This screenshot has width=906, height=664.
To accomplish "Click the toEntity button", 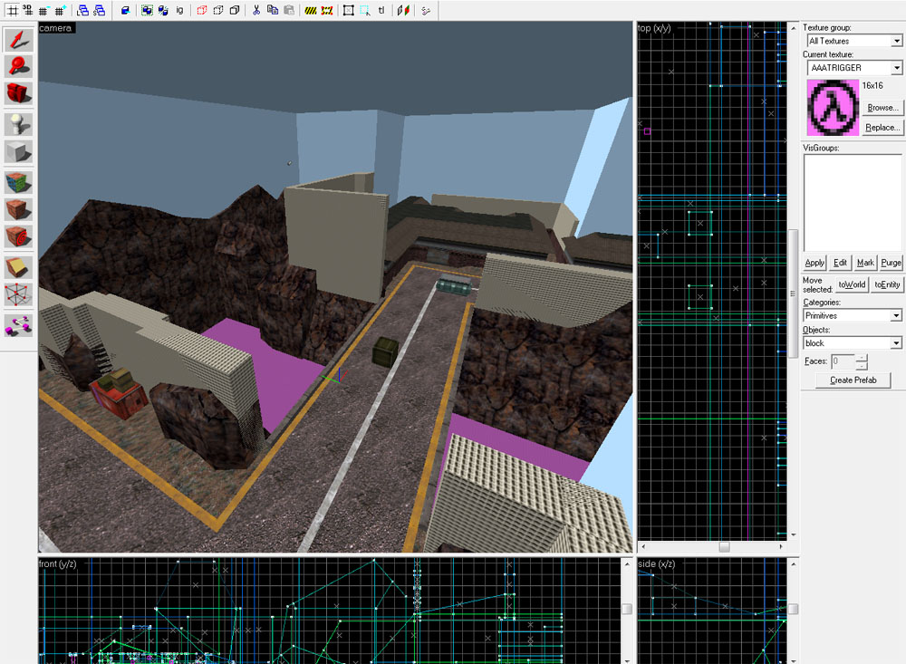I will click(887, 284).
